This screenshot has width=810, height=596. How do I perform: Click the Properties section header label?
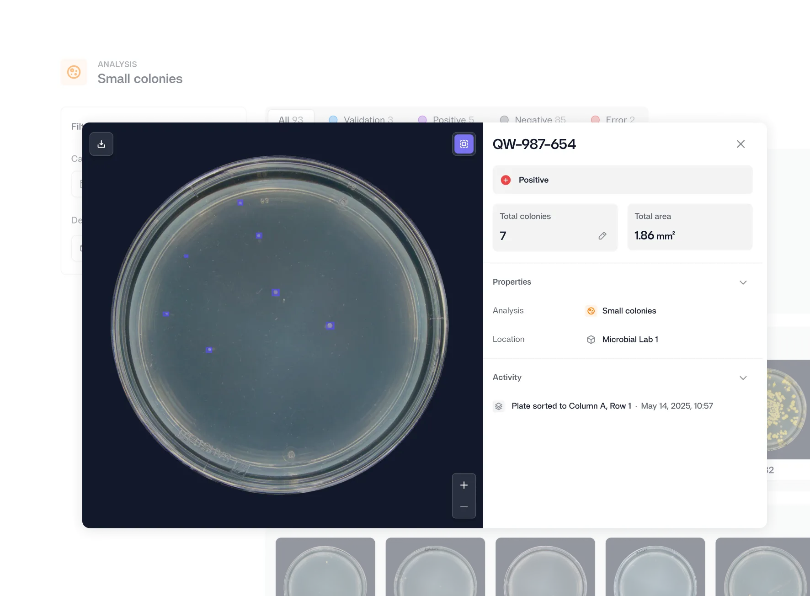coord(512,282)
